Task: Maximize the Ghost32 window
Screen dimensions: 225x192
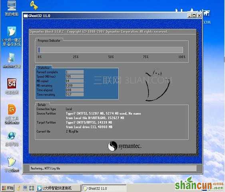Action: point(194,16)
